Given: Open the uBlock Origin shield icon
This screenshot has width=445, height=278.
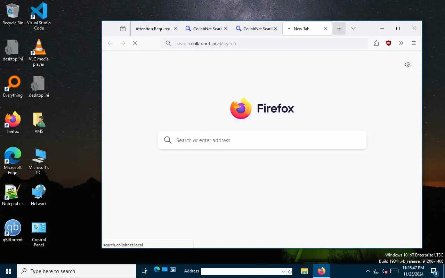Looking at the screenshot, I should pos(389,43).
